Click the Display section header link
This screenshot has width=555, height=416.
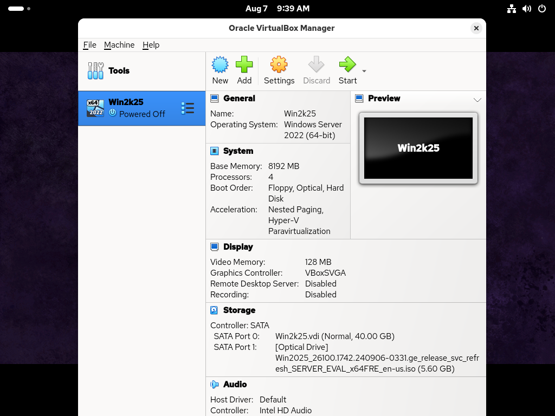click(238, 247)
